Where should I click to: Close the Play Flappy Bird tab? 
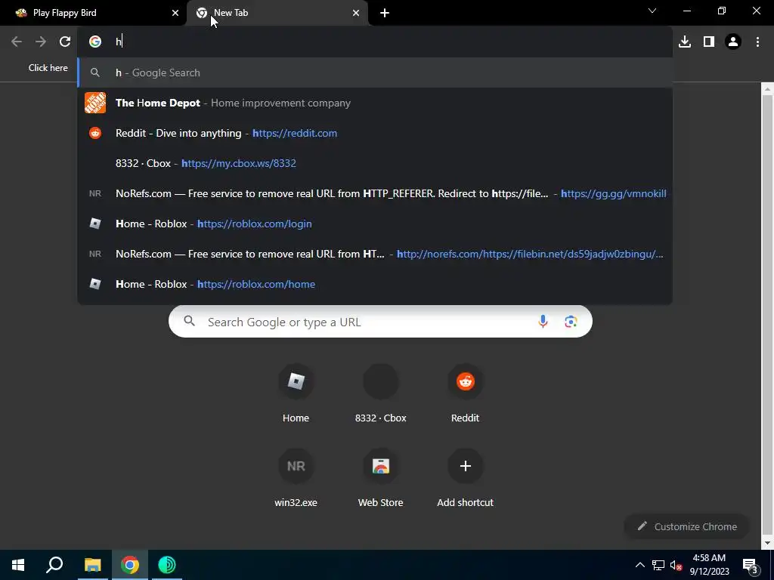[x=175, y=13]
